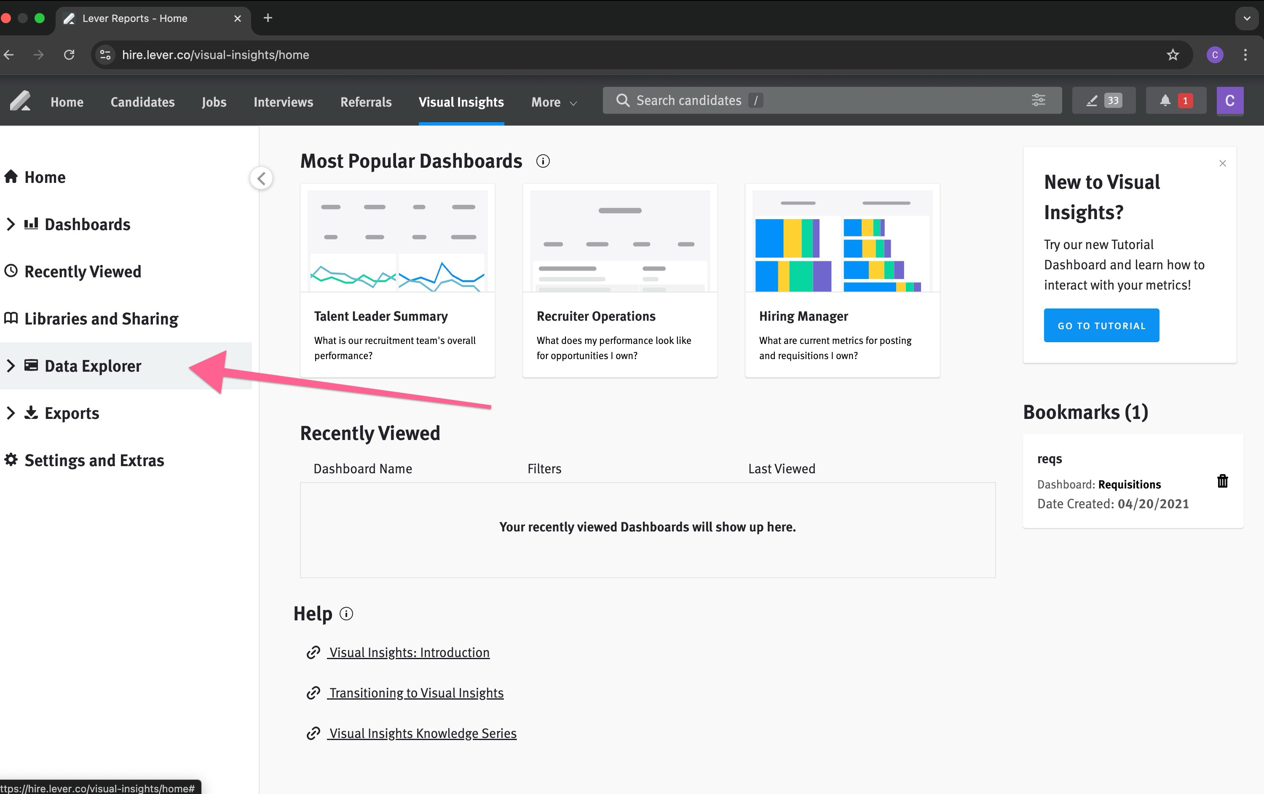Go back in browser history
This screenshot has height=794, width=1264.
pos(9,55)
